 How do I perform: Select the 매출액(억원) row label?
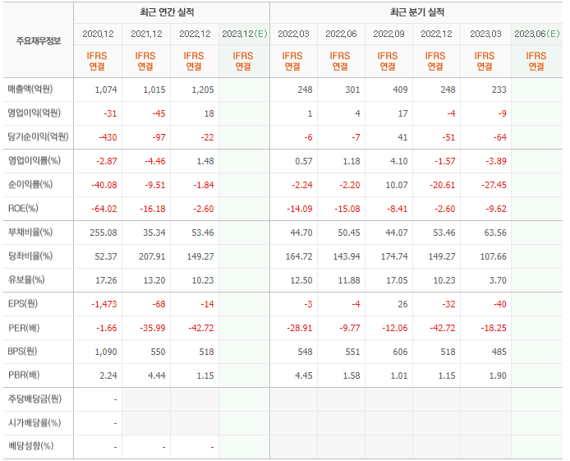(x=30, y=89)
